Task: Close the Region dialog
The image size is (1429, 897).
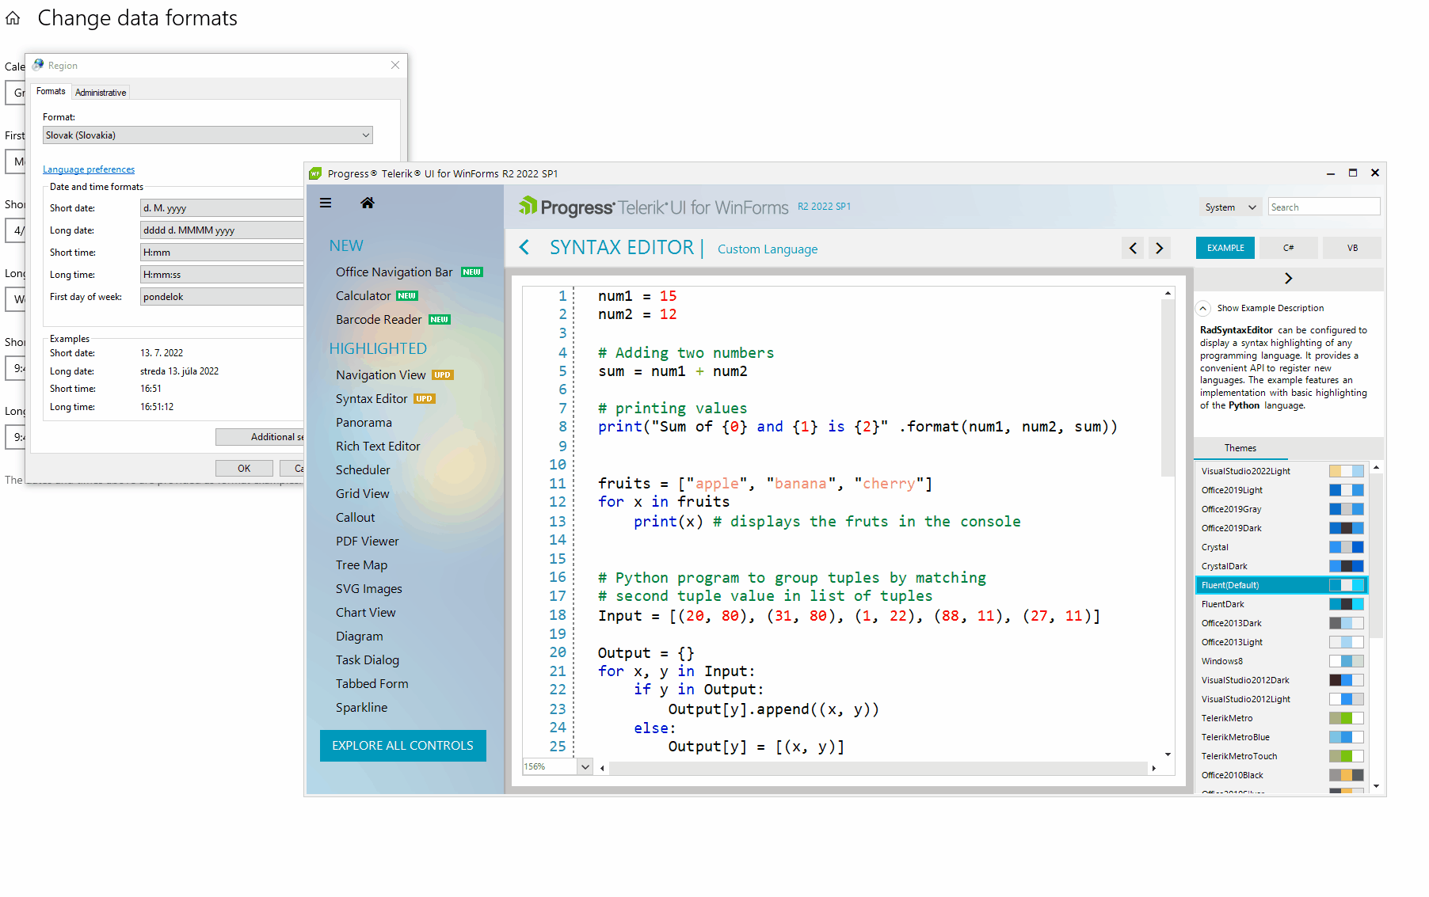Action: pyautogui.click(x=395, y=65)
